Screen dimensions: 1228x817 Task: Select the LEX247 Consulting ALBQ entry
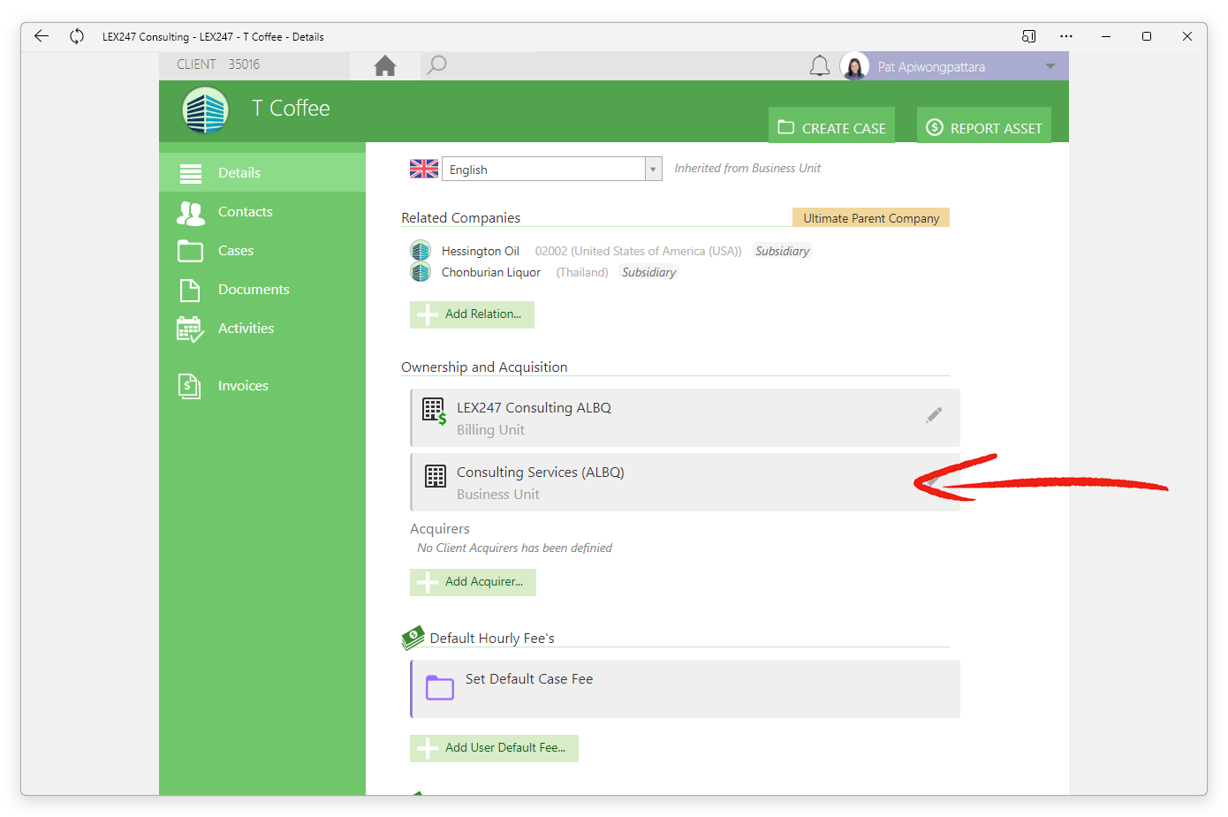click(x=685, y=418)
